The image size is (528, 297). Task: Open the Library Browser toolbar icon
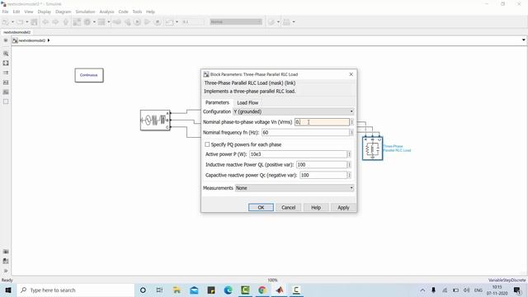tap(77, 22)
